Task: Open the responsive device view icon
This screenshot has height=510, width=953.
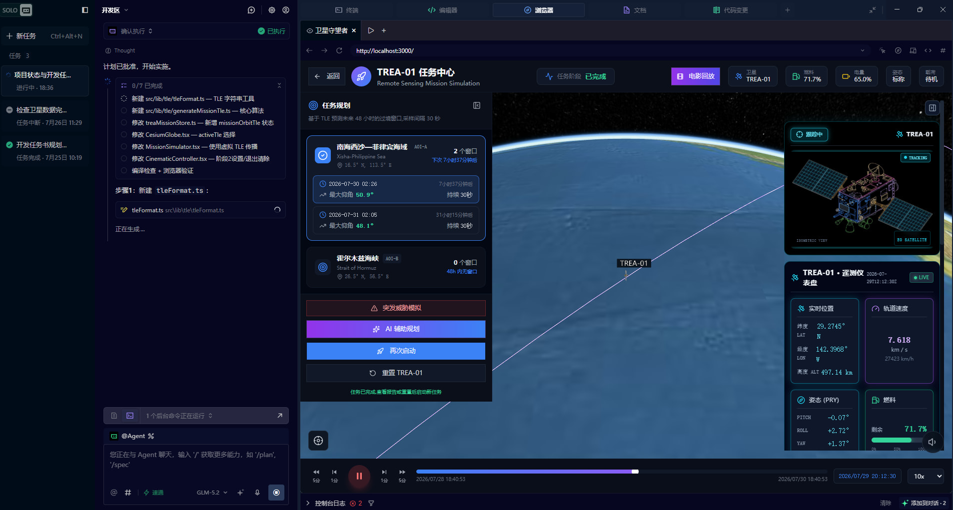Action: pyautogui.click(x=913, y=50)
